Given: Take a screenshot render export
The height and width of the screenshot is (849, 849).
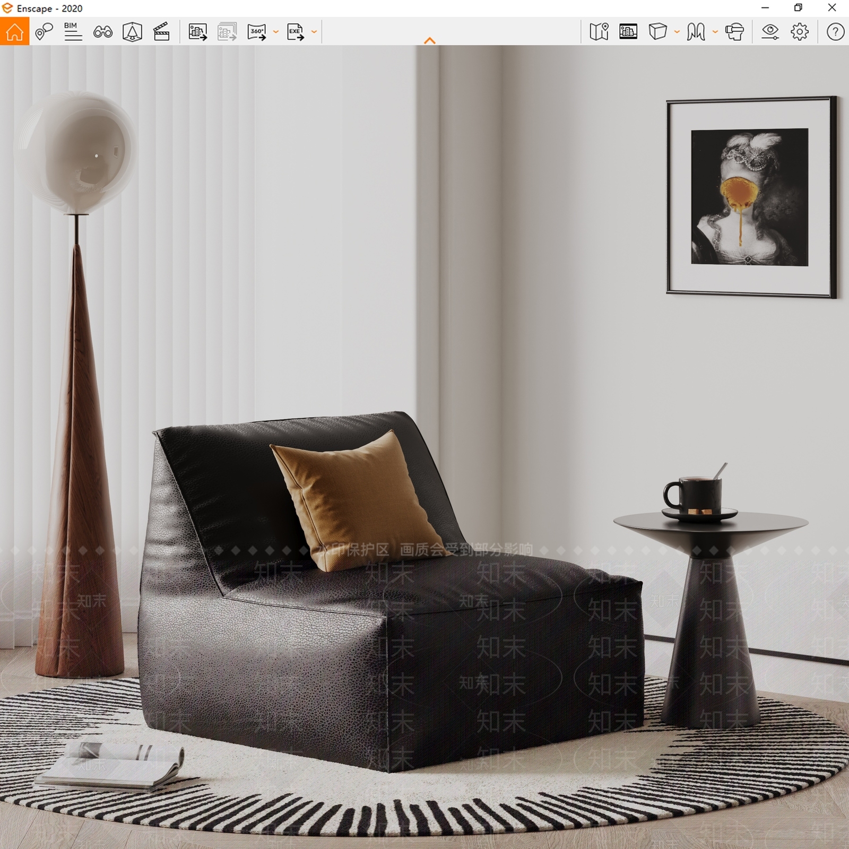Looking at the screenshot, I should pyautogui.click(x=197, y=32).
